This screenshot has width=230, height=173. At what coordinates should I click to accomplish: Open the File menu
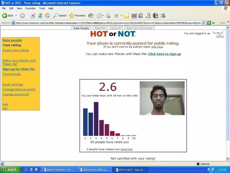tap(4, 8)
